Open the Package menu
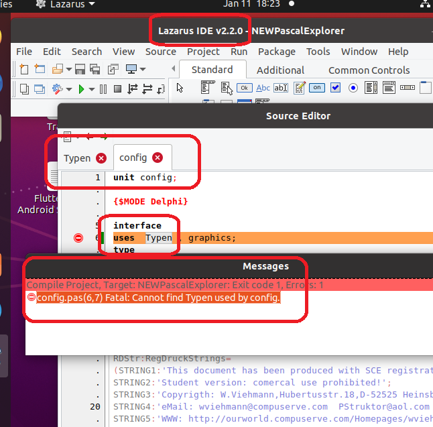The height and width of the screenshot is (427, 433). (x=277, y=52)
